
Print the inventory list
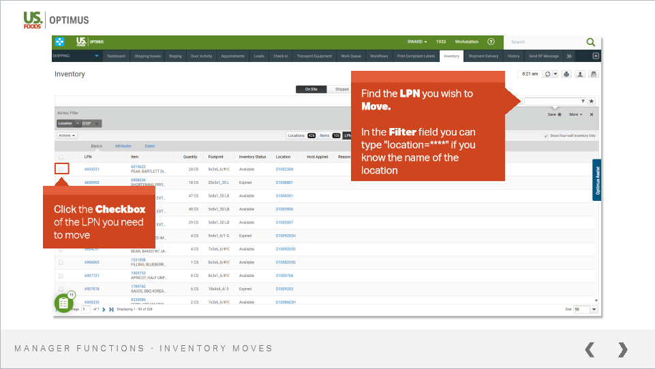[566, 74]
